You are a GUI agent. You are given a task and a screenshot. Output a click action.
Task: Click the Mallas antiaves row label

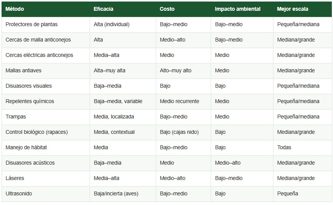46,71
